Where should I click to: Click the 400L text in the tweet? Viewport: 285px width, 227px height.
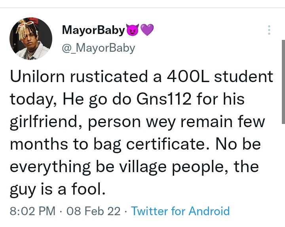(x=192, y=76)
